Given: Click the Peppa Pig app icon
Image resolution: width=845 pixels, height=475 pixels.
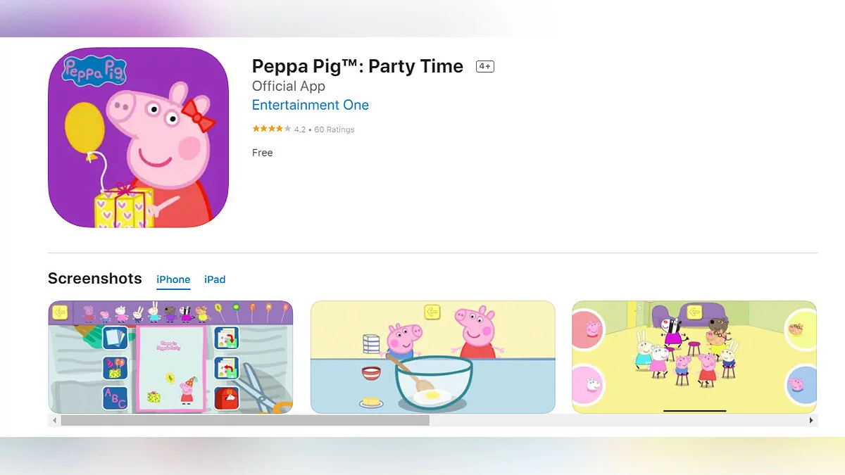Looking at the screenshot, I should (x=138, y=137).
